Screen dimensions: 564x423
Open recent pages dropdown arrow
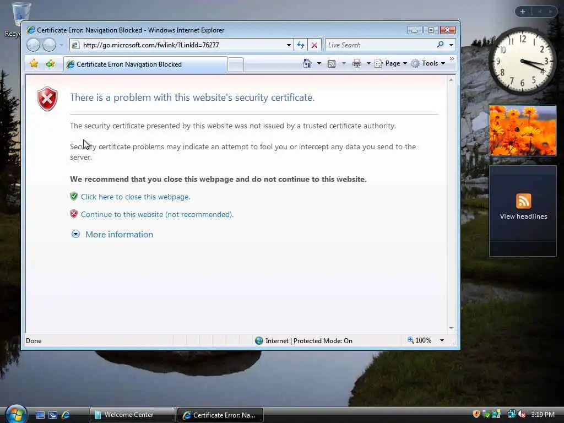[61, 45]
